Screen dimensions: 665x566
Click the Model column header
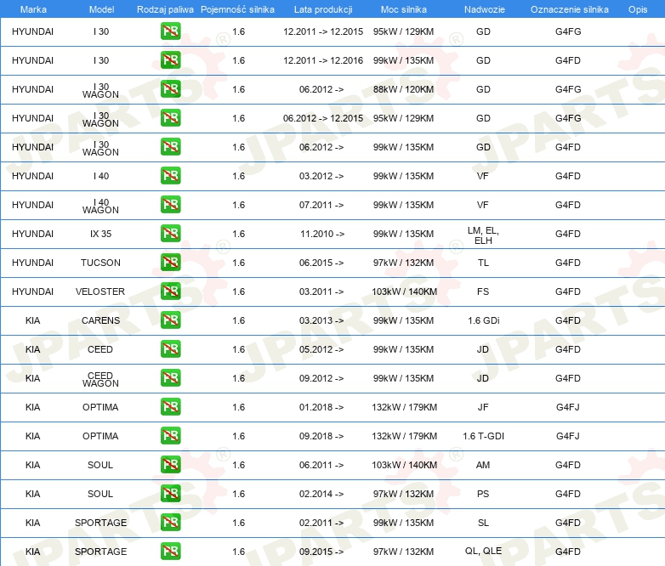(x=101, y=9)
